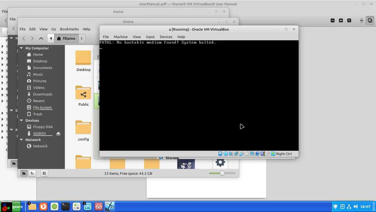376x212 pixels.
Task: Click right path scroll arrow after filipino
Action: pyautogui.click(x=82, y=38)
